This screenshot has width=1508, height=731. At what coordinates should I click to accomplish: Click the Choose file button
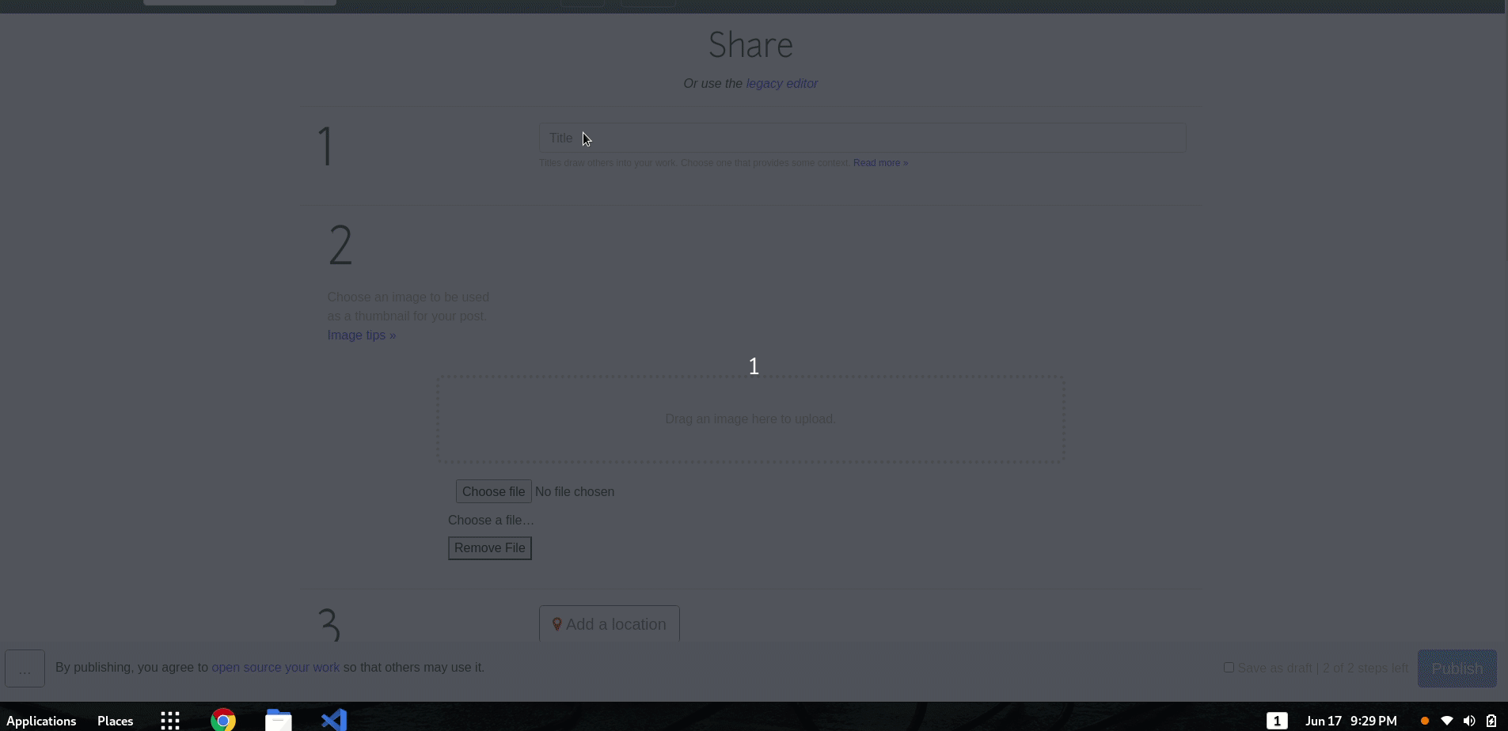click(x=493, y=491)
